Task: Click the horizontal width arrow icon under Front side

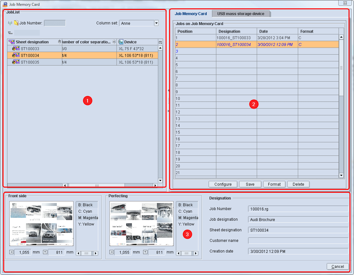Action: [11, 253]
